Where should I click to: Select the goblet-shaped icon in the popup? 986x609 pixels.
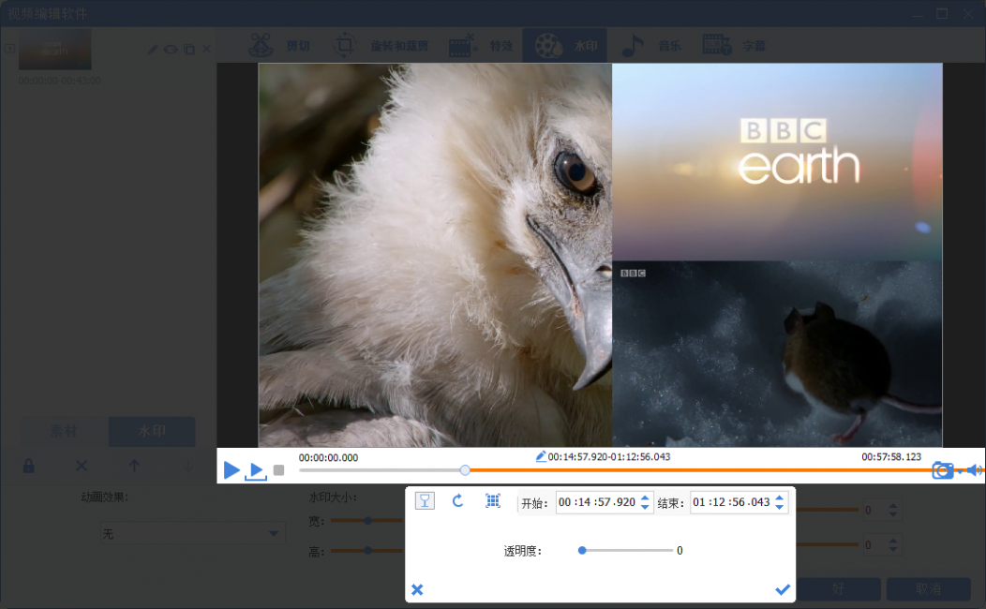[x=426, y=501]
